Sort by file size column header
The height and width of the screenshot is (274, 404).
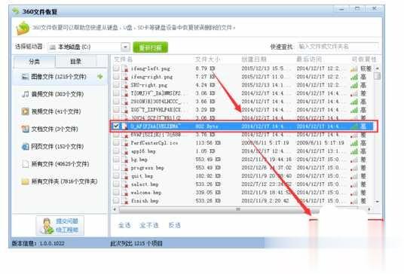tap(207, 59)
